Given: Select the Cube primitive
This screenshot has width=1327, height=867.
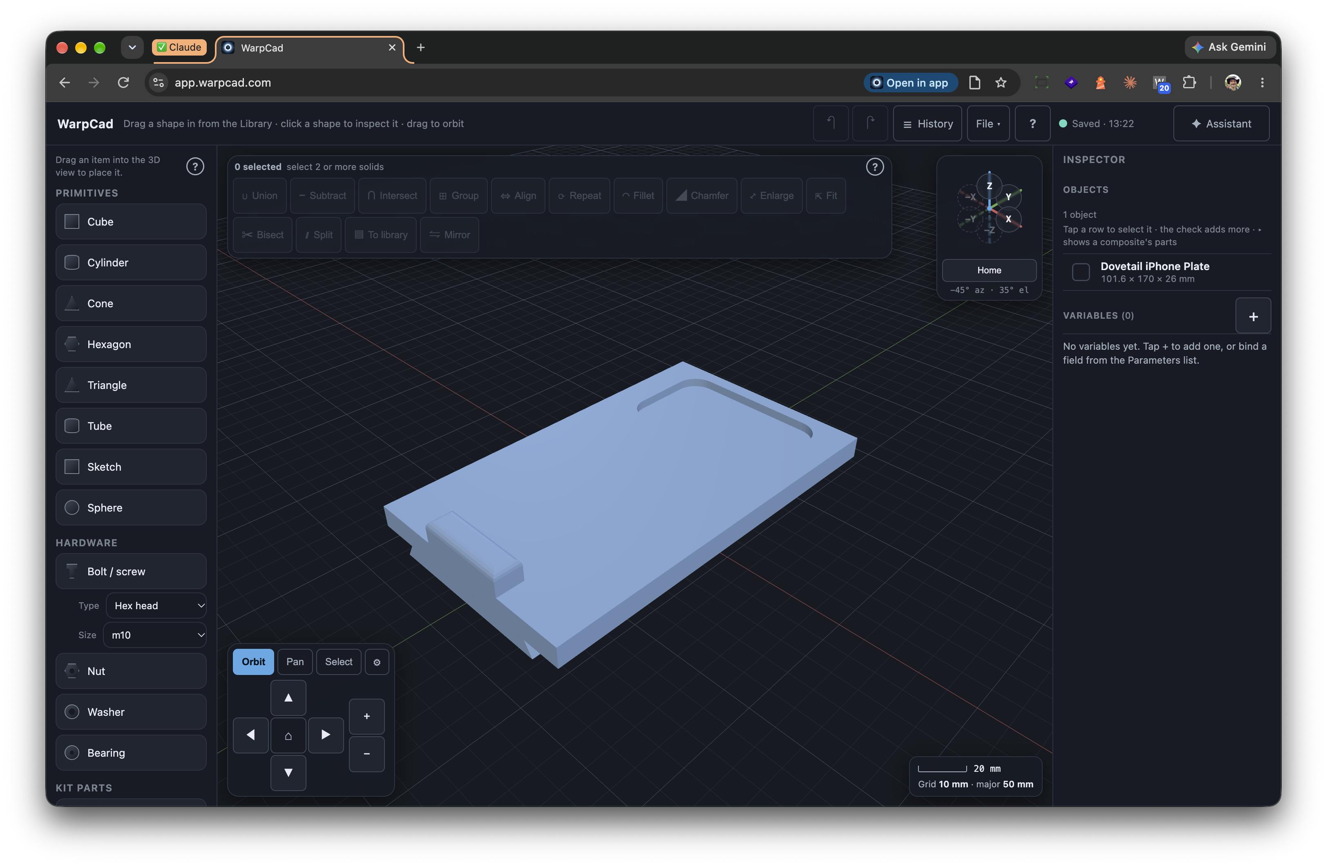Looking at the screenshot, I should 131,221.
